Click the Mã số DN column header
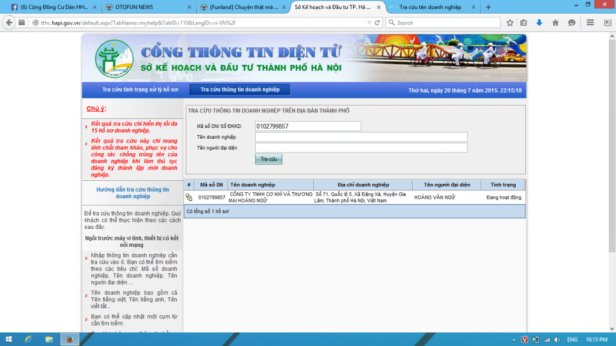 coord(211,185)
